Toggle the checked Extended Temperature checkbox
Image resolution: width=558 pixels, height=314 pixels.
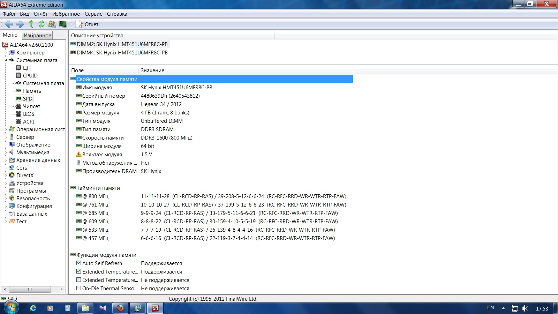click(x=79, y=271)
